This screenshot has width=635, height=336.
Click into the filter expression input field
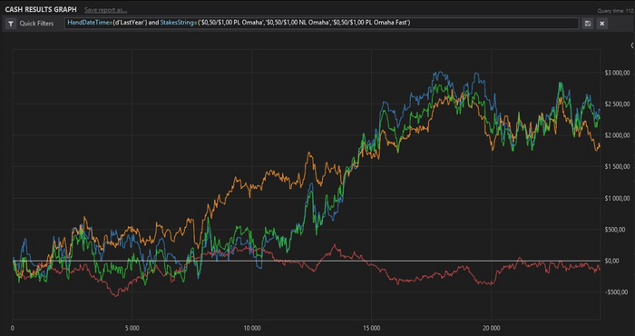(x=321, y=23)
